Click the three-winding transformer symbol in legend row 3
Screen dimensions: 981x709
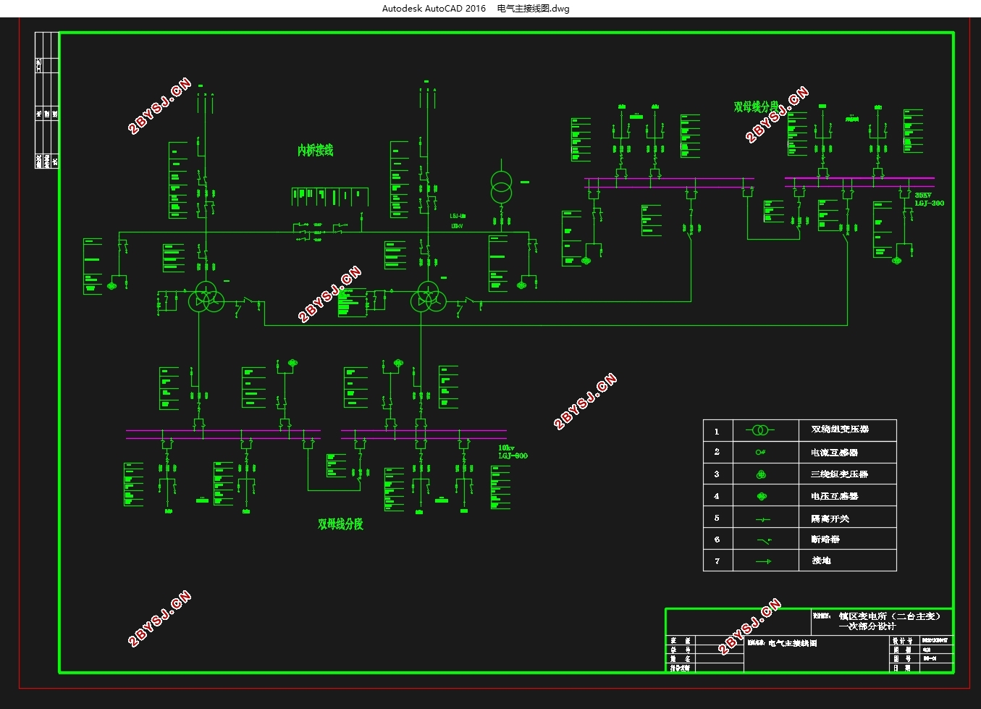click(761, 474)
